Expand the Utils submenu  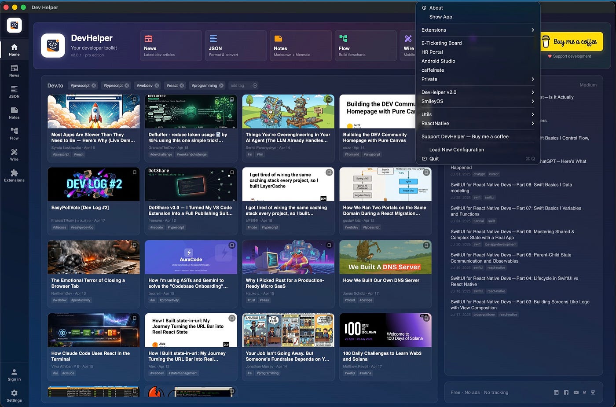coord(478,114)
